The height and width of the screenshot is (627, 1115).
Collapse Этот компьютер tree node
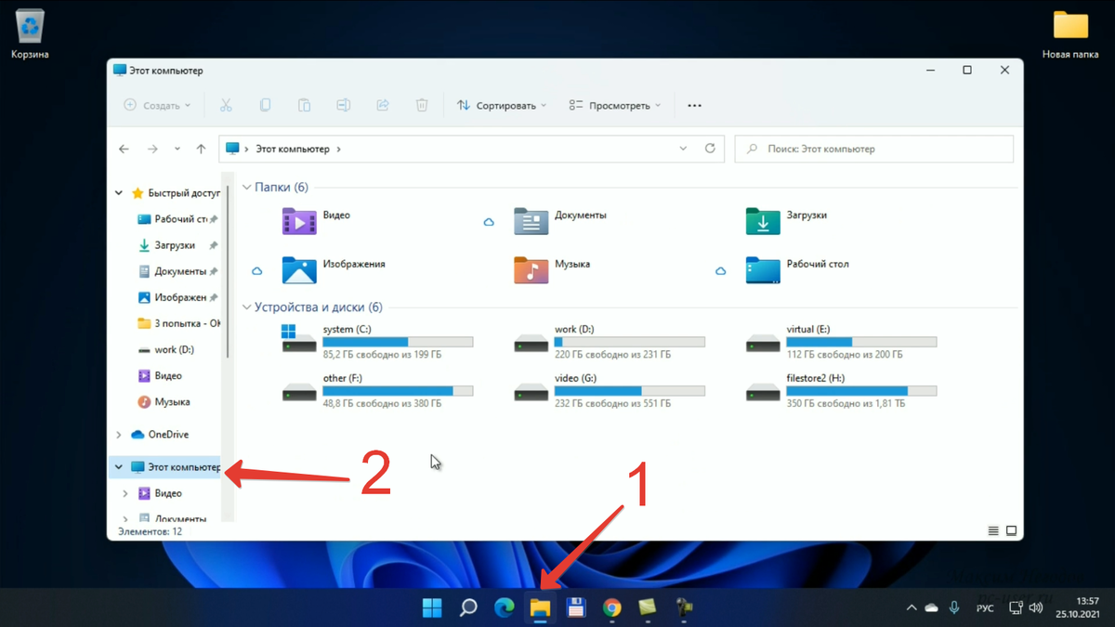pos(118,467)
